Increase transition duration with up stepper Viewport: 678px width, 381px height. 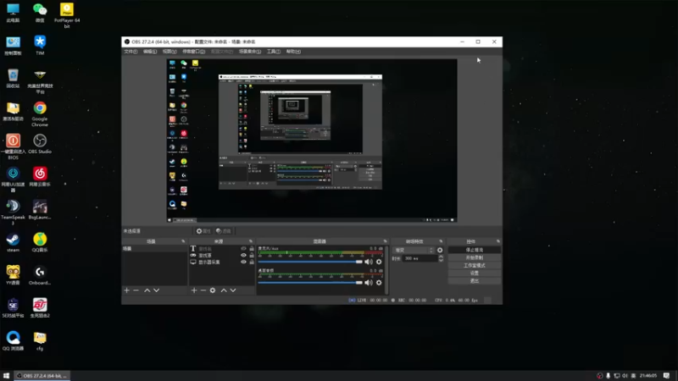441,257
